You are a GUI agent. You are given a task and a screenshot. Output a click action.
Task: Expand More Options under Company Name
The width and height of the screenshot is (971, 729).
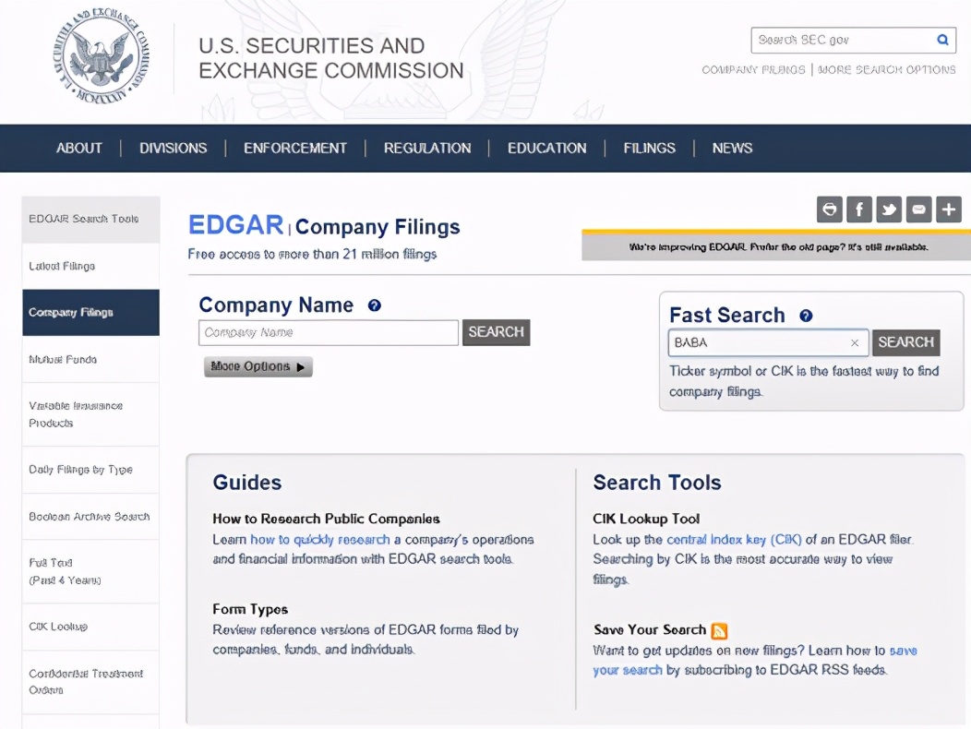tap(258, 366)
